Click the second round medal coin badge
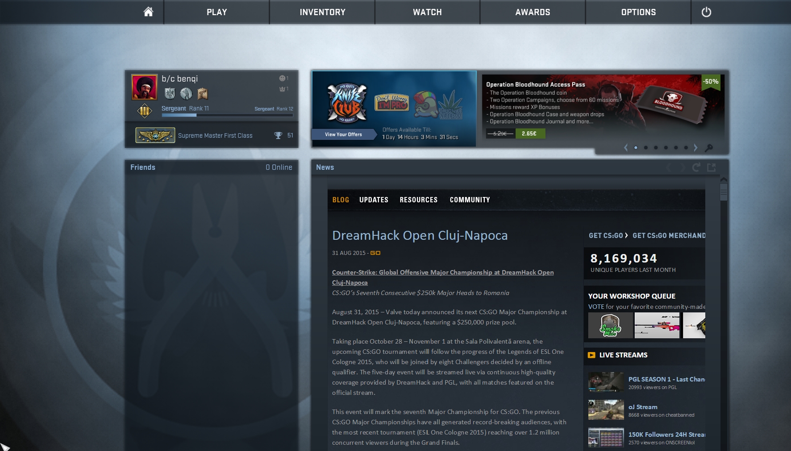The height and width of the screenshot is (451, 791). [x=186, y=94]
